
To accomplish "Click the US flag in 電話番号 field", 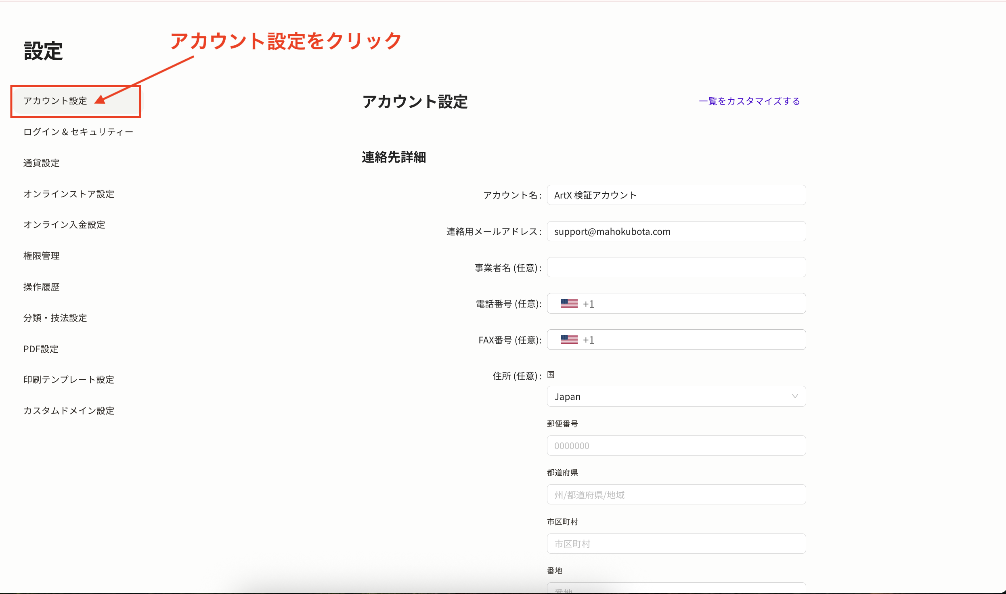I will pyautogui.click(x=569, y=303).
